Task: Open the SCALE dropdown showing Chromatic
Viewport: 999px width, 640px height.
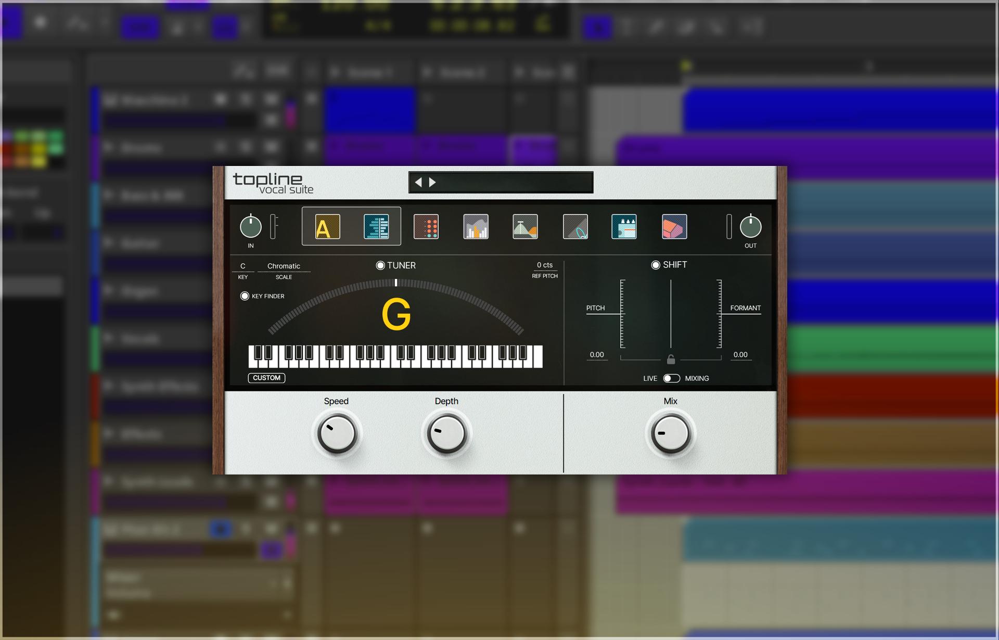Action: [x=284, y=266]
